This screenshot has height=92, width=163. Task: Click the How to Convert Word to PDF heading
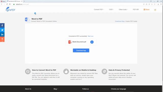click(44, 70)
